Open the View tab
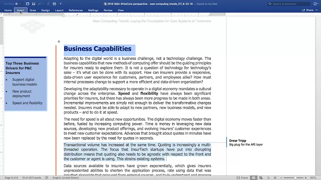This screenshot has height=180, width=321. (x=120, y=10)
